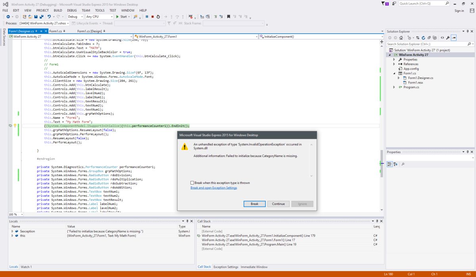Click the lightbulb quick actions icon in editor margin

pyautogui.click(x=15, y=126)
